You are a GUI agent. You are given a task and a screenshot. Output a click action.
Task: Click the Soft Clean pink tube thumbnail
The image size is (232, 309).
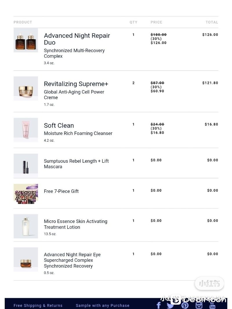click(26, 130)
